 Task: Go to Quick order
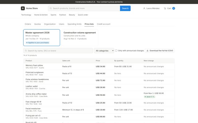click(83, 15)
